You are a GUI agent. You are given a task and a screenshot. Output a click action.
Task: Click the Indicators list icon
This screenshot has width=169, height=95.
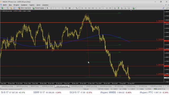point(133,8)
